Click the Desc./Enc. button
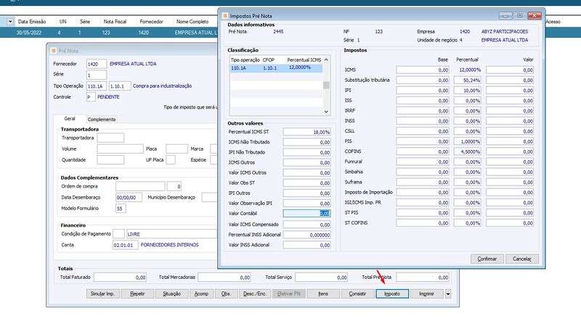Viewport: 581px width, 326px height. [255, 294]
